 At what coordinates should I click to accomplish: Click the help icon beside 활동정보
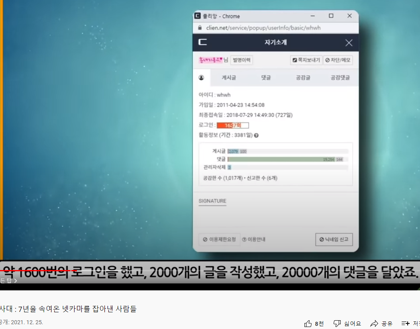point(256,135)
